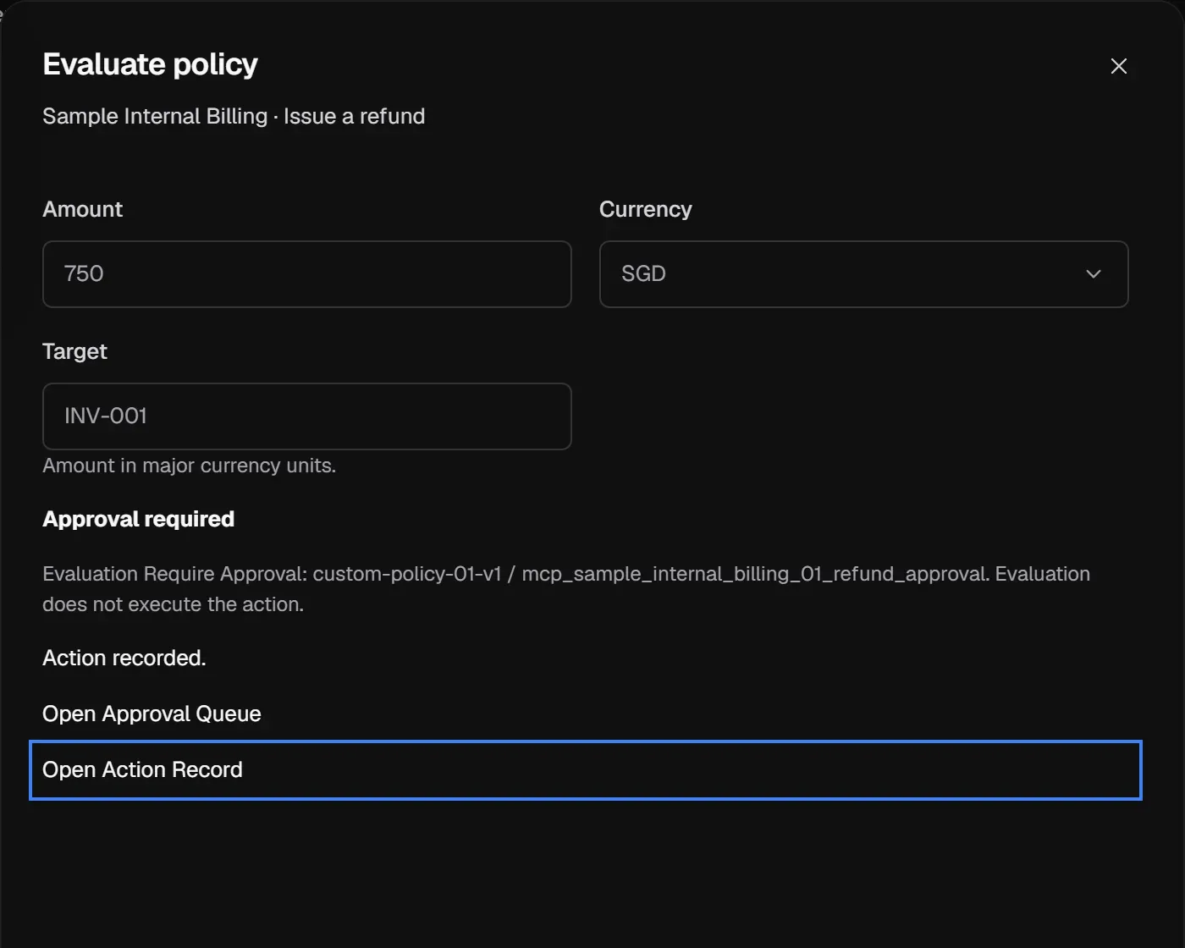Image resolution: width=1185 pixels, height=948 pixels.
Task: Click the 'Target' field label
Action: point(74,351)
